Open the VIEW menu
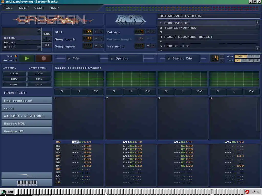The width and height of the screenshot is (262, 196). tap(39, 8)
